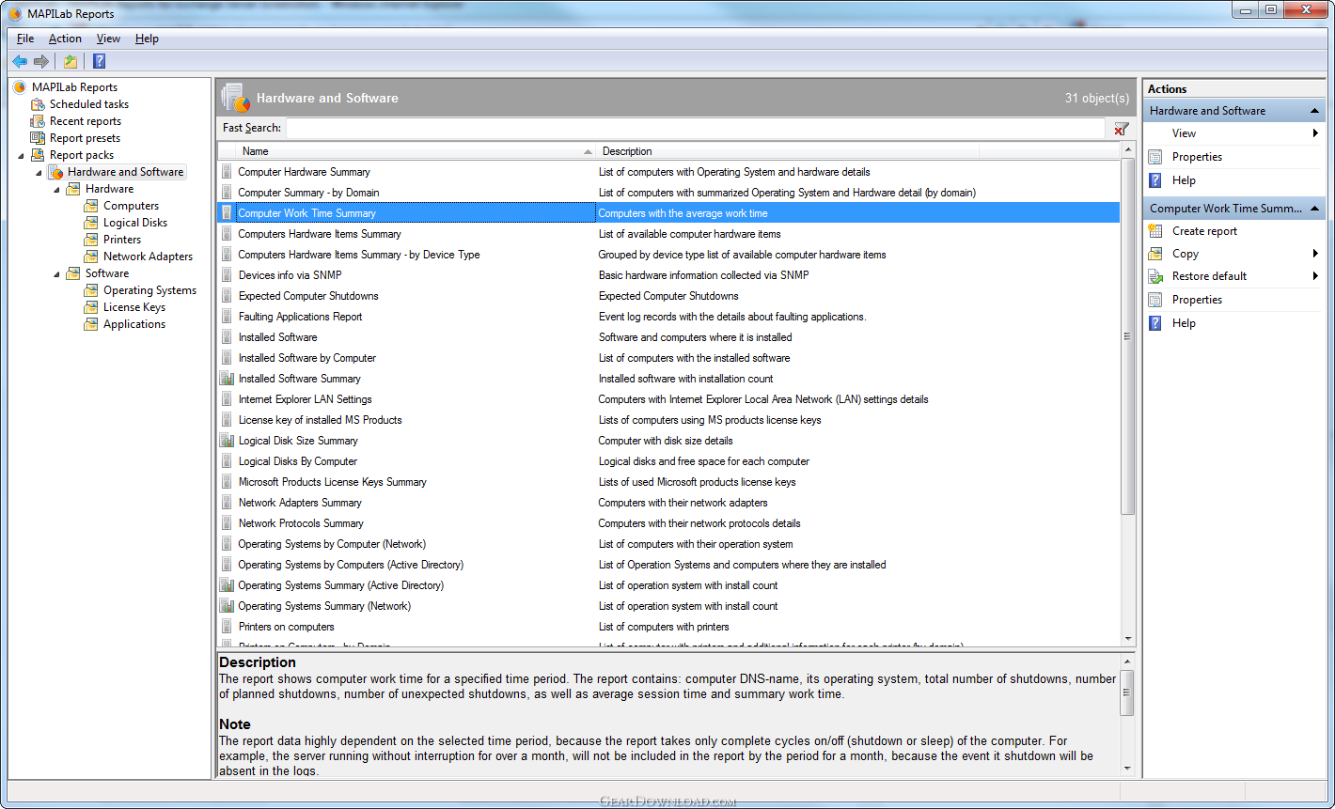1335x809 pixels.
Task: Click the Devices info via SNMP report icon
Action: tap(227, 275)
